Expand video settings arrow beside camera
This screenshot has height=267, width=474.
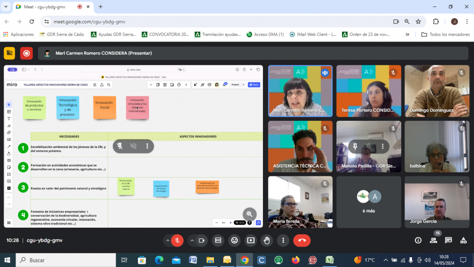192,241
